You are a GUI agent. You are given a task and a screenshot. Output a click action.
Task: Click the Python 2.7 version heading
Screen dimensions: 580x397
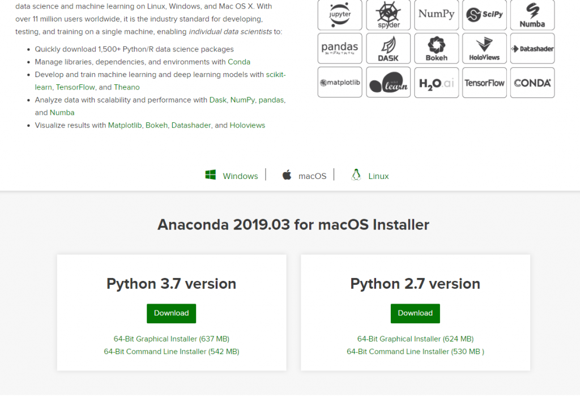[x=415, y=284]
